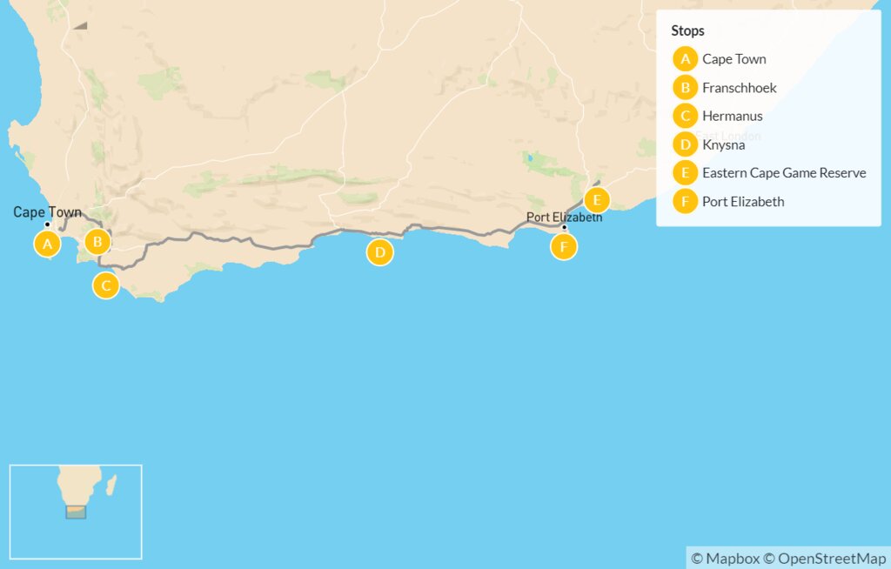Click legend icon B beside Franschhoek
The height and width of the screenshot is (569, 891).
(686, 88)
